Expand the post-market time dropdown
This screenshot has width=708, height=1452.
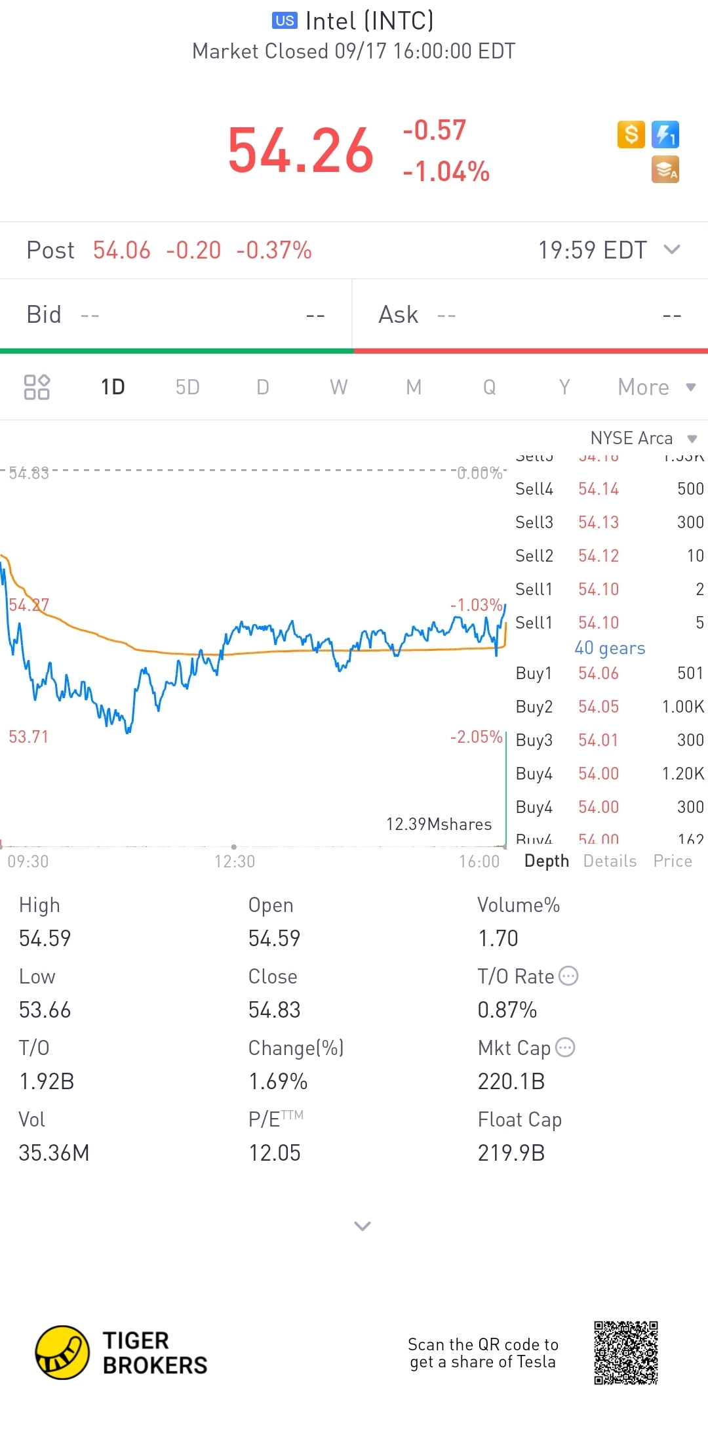coord(672,250)
